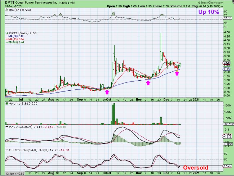Viewport: 234px width, 176px height.
Task: Click the OPTT (Daily) 2.58 panel label
Action: click(23, 33)
